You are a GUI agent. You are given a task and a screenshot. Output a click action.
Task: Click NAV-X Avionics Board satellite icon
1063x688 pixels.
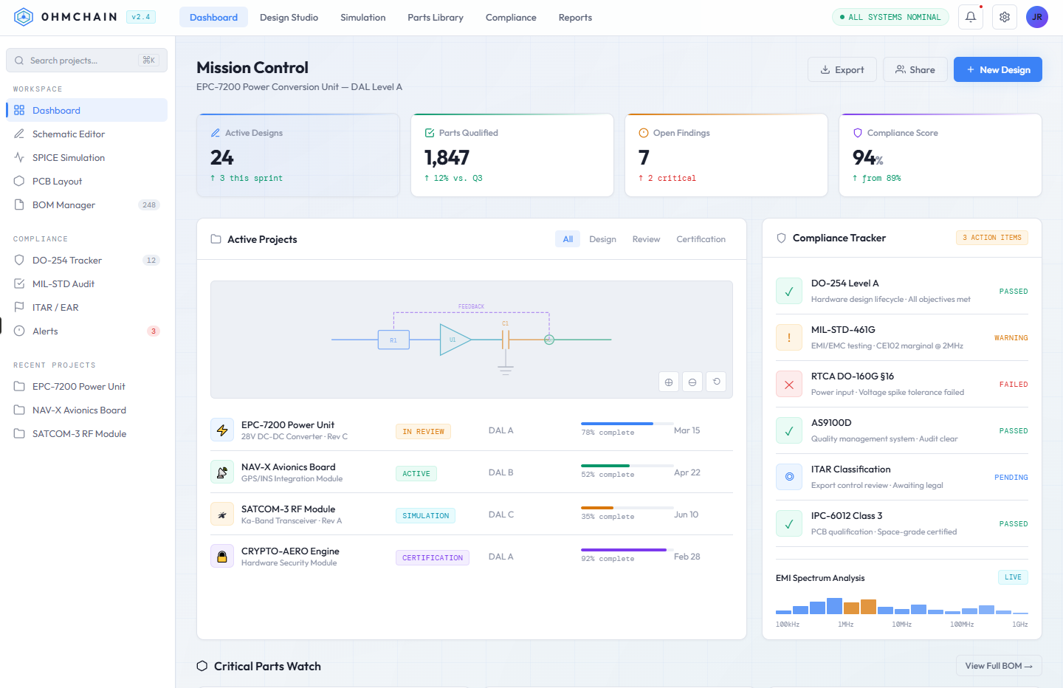pyautogui.click(x=222, y=472)
